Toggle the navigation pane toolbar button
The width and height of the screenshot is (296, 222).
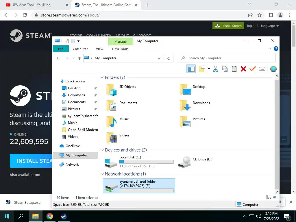click(x=191, y=69)
